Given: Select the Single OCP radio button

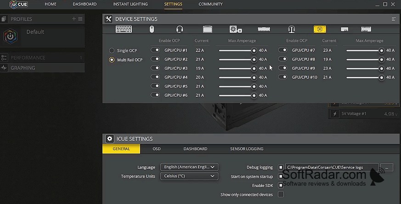Looking at the screenshot, I should coord(112,50).
